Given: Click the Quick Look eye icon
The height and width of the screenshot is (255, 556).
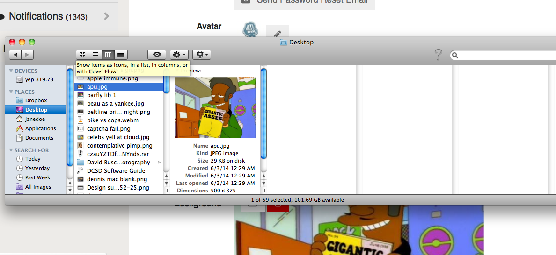Looking at the screenshot, I should tap(157, 55).
